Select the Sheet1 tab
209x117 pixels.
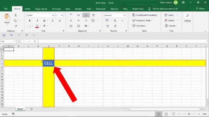point(20,109)
